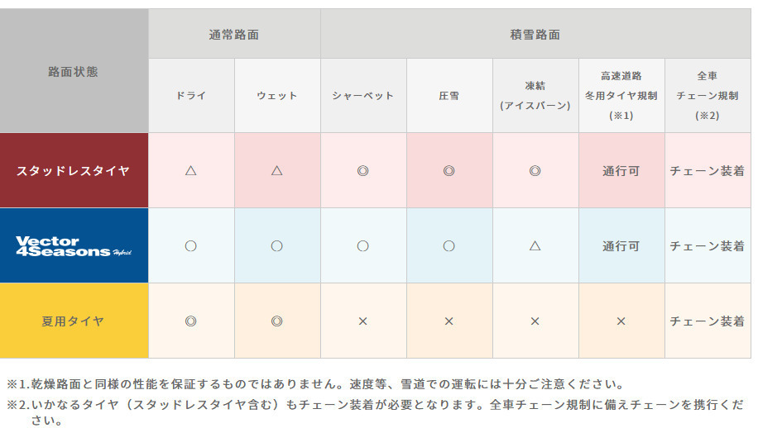This screenshot has width=758, height=428.
Task: Click the 全車チェーン規制 column header
Action: tap(708, 96)
